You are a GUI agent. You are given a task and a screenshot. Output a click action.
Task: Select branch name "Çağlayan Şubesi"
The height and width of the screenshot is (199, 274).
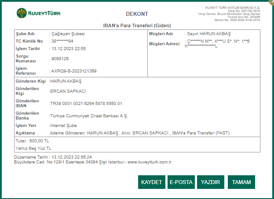click(x=68, y=34)
